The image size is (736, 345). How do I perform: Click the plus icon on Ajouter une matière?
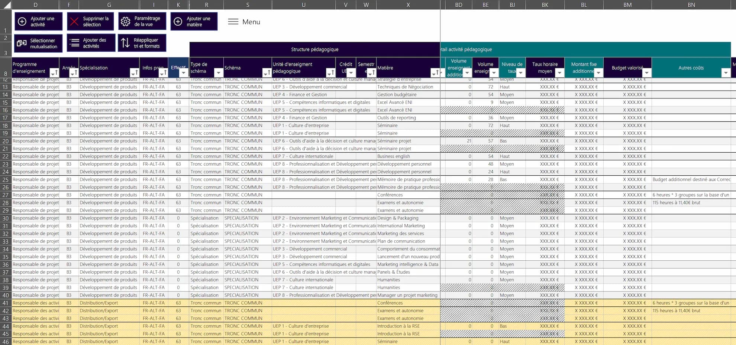click(x=177, y=21)
